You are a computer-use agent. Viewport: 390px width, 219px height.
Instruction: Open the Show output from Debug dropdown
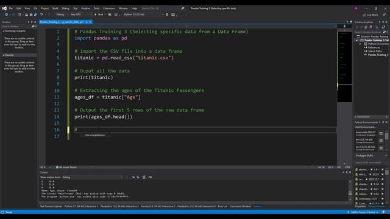click(x=92, y=177)
